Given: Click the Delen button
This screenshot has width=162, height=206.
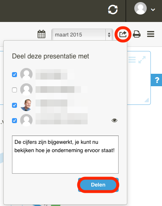Looking at the screenshot, I should [98, 185].
